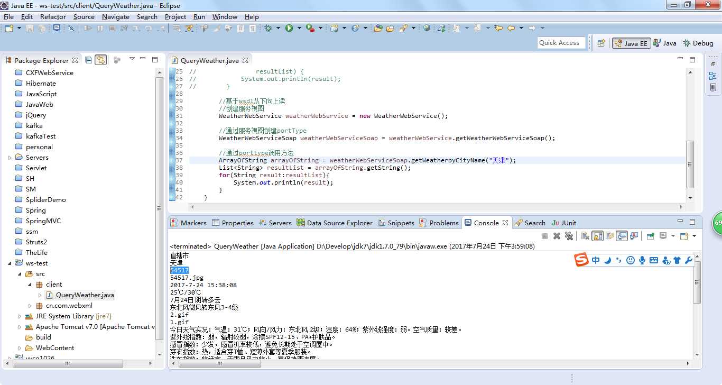Open the dropdown arrow next to Debug icon
This screenshot has height=385, width=722.
pyautogui.click(x=278, y=28)
